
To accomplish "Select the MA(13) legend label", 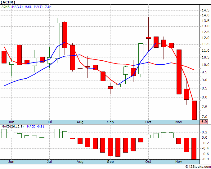I will 17,7.
